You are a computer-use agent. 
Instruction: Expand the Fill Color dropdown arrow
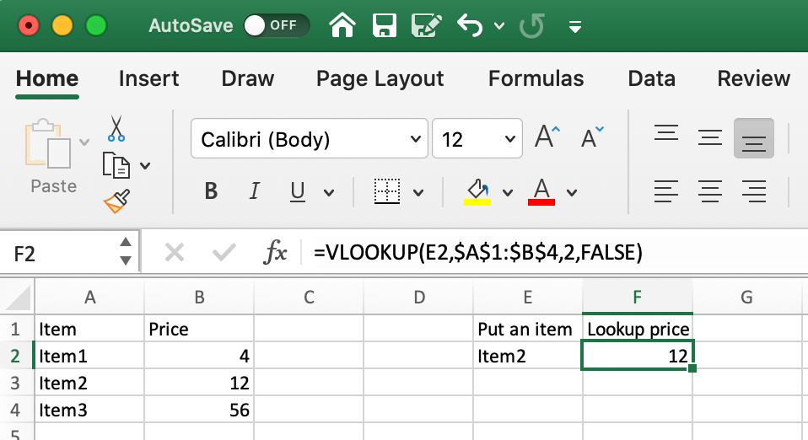click(x=507, y=192)
